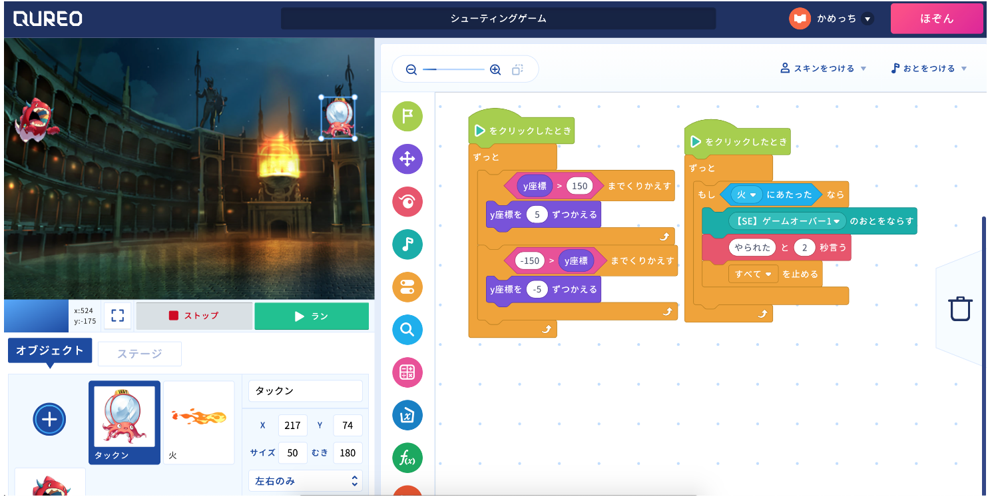Click the むき direction field showing 180
The height and width of the screenshot is (497, 988).
348,452
